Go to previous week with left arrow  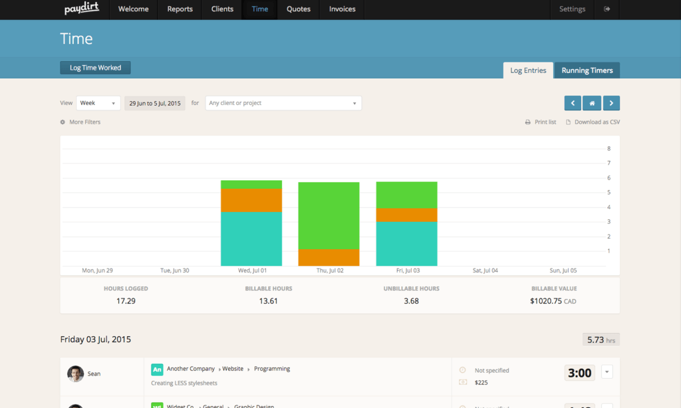[x=573, y=103]
